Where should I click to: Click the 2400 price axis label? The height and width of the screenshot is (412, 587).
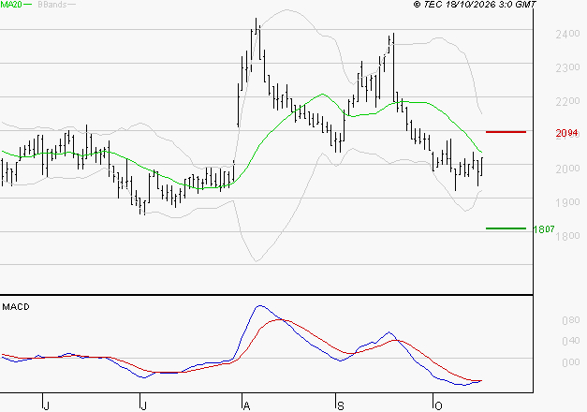(568, 34)
